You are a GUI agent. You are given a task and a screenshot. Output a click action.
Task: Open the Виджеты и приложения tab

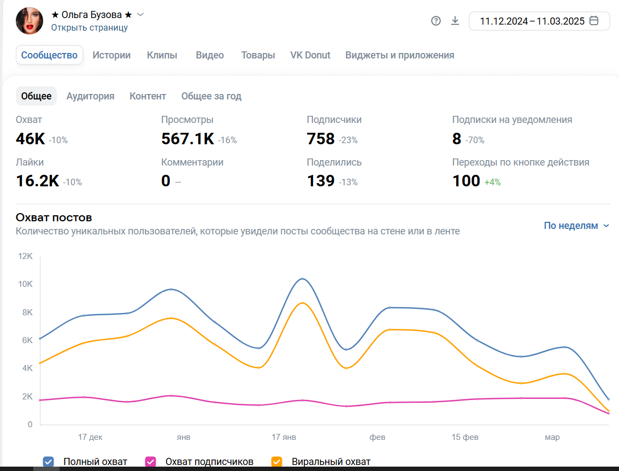399,55
